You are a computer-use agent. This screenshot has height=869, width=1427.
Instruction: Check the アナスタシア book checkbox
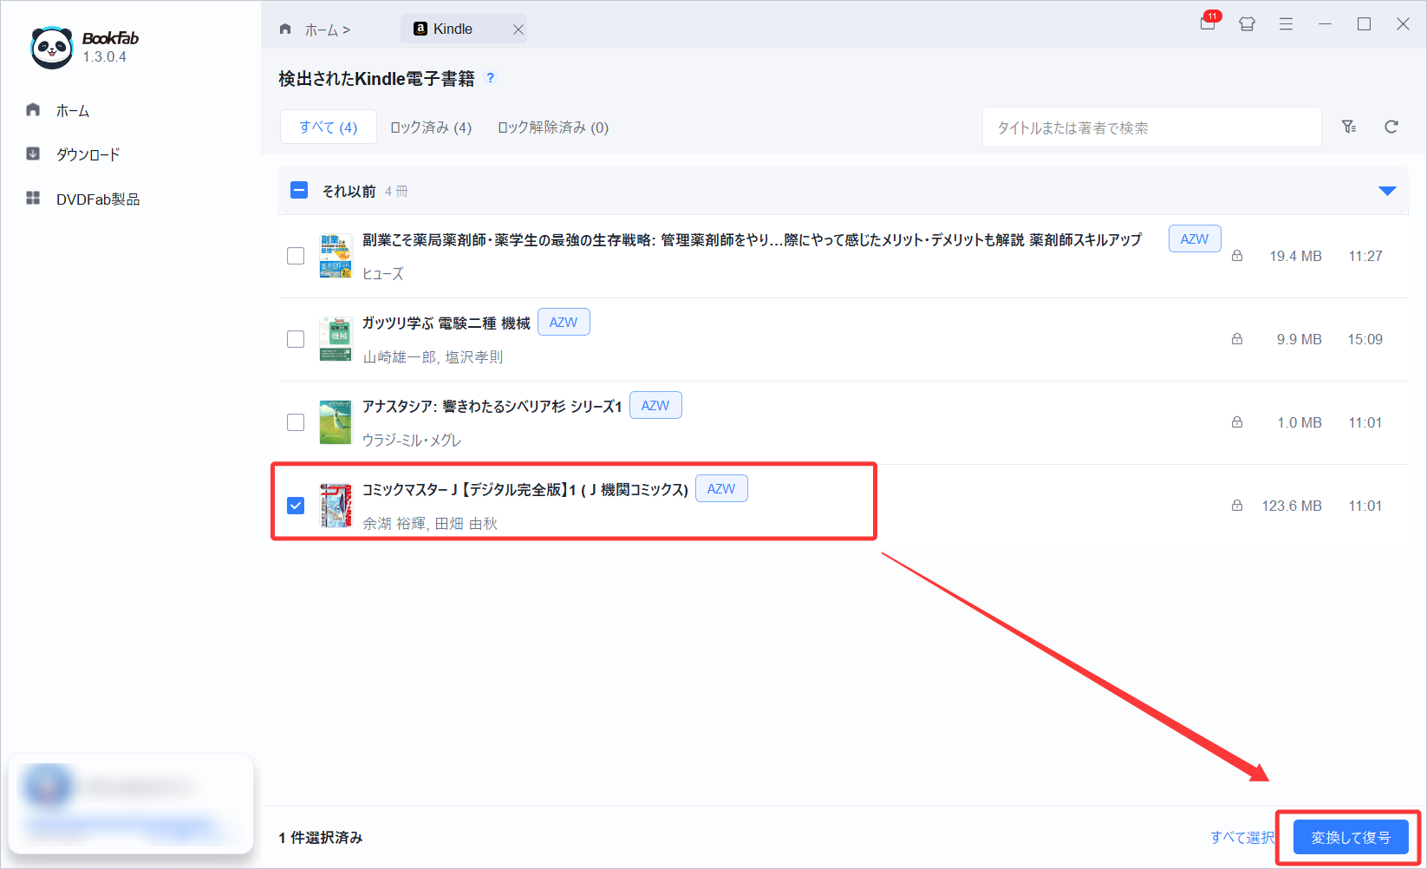(x=296, y=422)
